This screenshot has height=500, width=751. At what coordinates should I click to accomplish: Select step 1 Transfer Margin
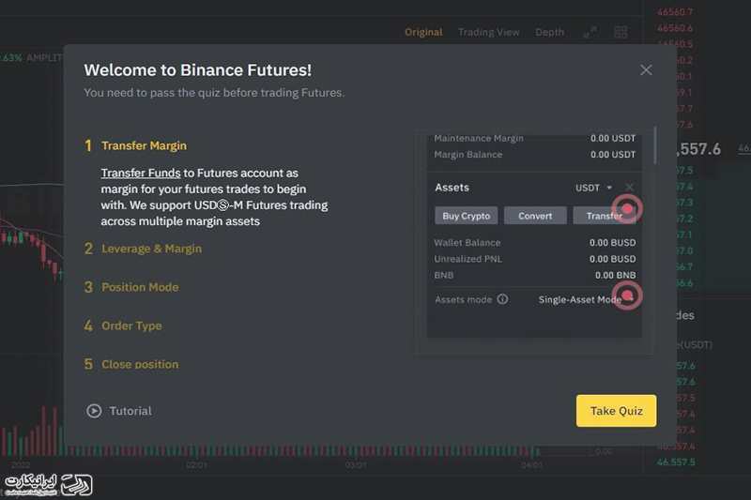click(x=135, y=145)
